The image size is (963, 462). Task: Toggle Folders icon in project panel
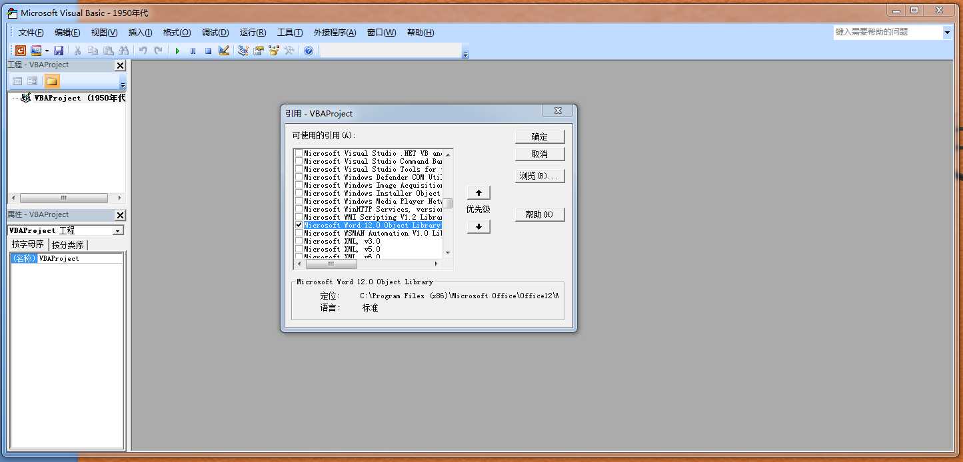[x=52, y=81]
